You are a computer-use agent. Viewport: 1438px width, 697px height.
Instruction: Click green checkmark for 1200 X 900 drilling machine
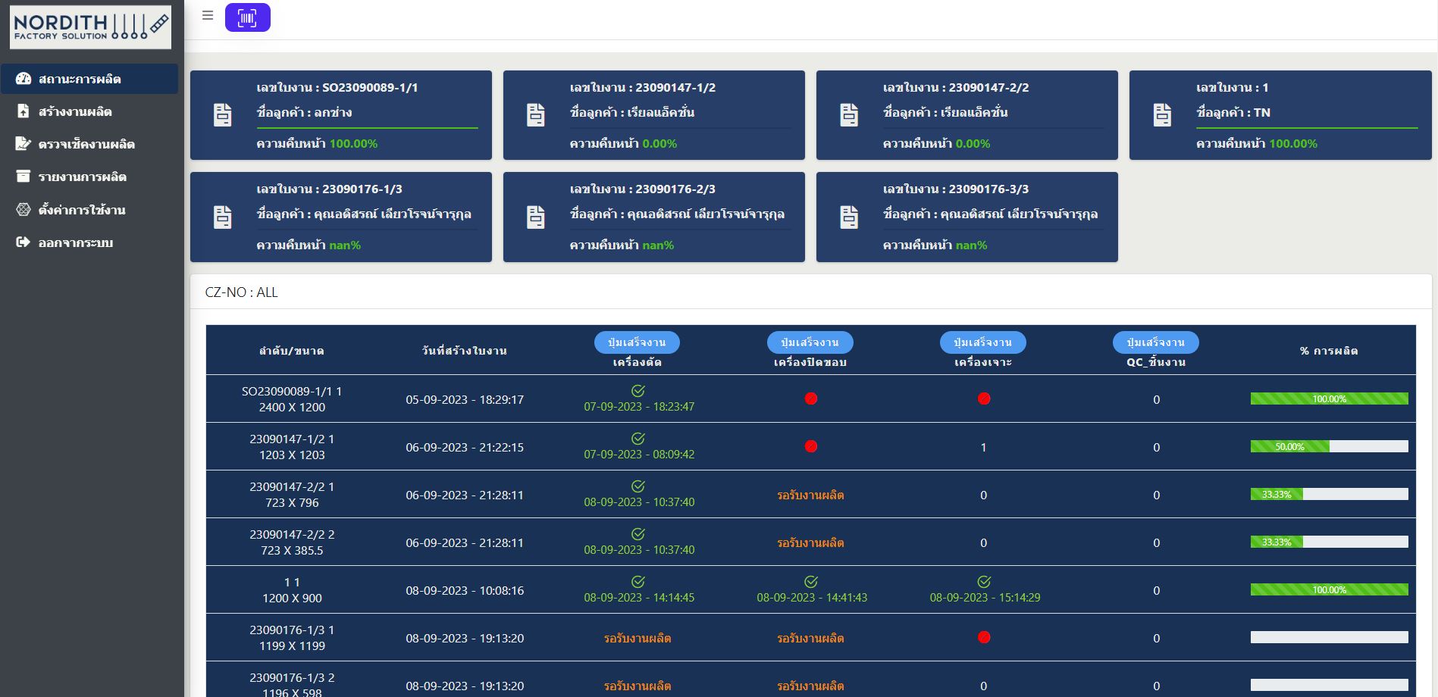[984, 582]
